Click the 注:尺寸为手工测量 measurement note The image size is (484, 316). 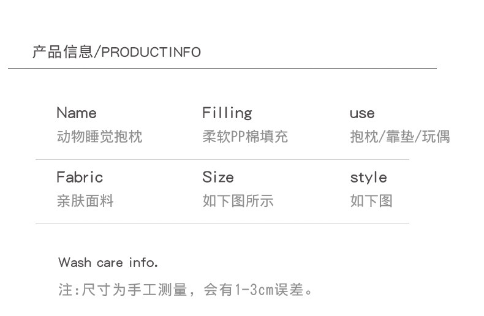(123, 289)
